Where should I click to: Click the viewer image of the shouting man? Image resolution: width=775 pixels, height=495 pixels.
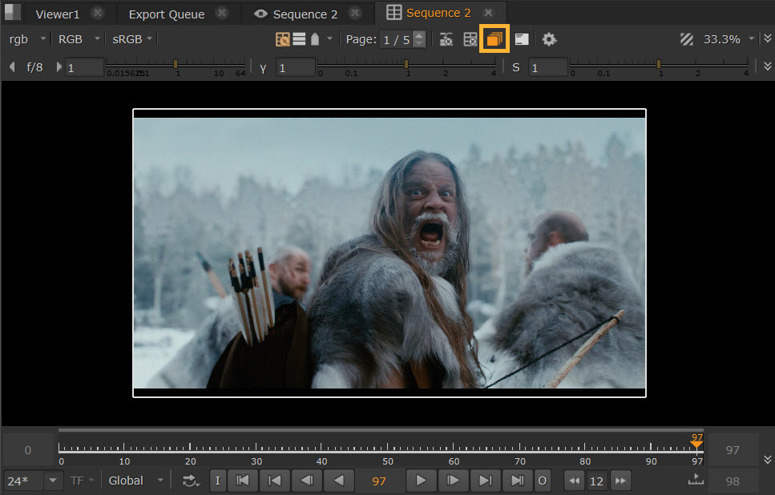[x=390, y=253]
